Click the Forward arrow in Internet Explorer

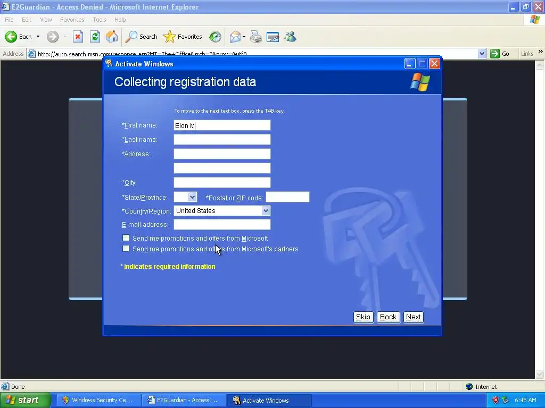pos(53,37)
